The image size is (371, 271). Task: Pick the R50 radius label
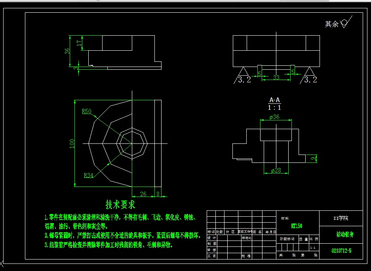pos(87,111)
